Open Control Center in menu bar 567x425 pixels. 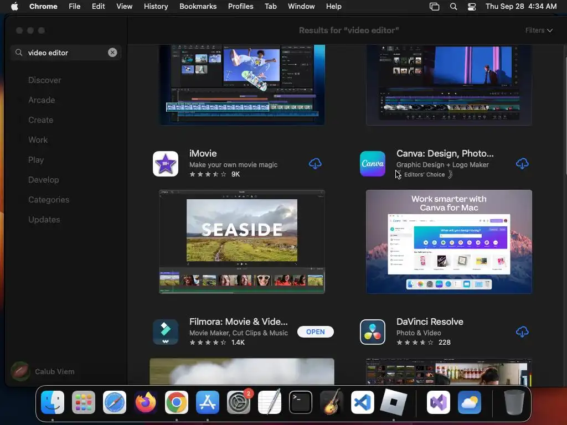coord(472,7)
